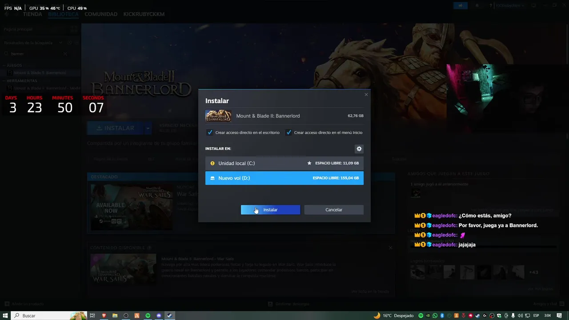Toggle start menu shortcut checkbox

289,132
